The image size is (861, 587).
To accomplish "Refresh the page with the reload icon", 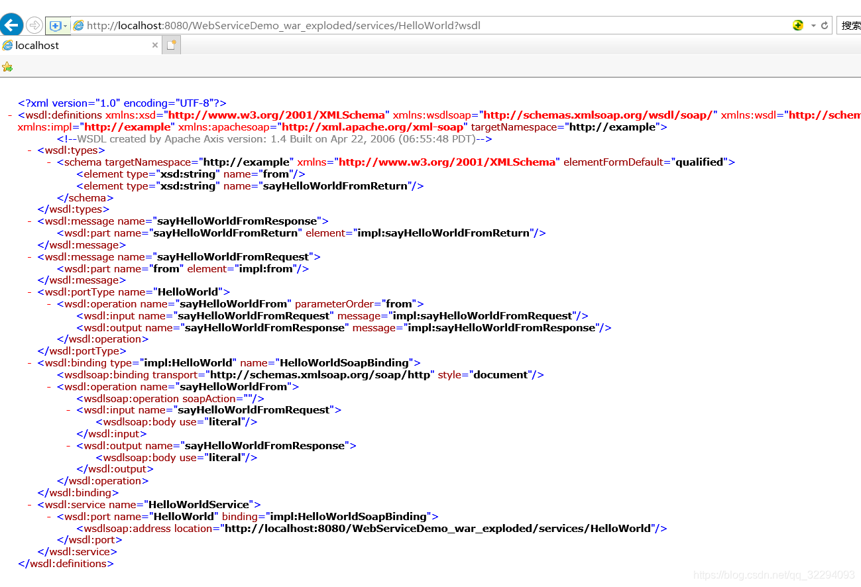I will click(x=825, y=26).
